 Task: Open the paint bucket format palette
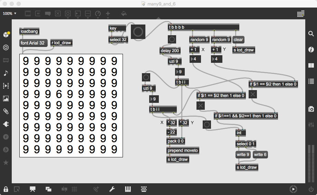pos(124,13)
